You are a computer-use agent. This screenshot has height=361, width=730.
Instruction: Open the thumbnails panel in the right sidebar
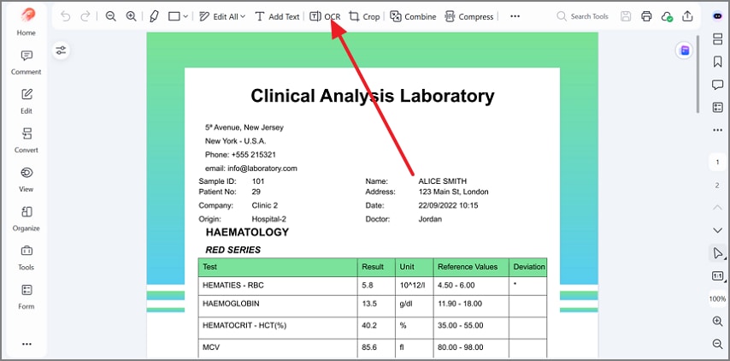point(717,39)
